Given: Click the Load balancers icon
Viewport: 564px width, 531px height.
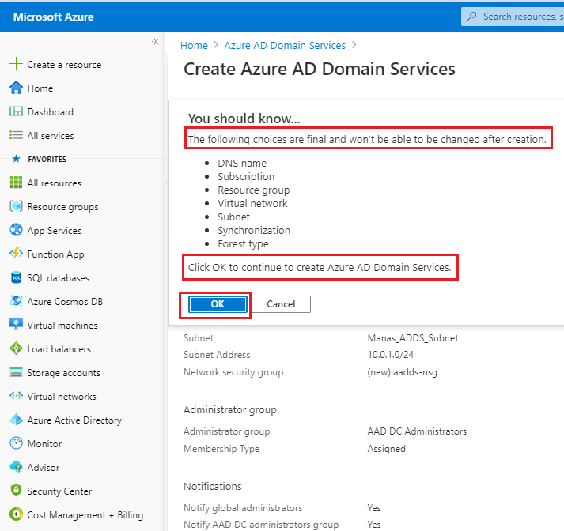Looking at the screenshot, I should tap(16, 349).
